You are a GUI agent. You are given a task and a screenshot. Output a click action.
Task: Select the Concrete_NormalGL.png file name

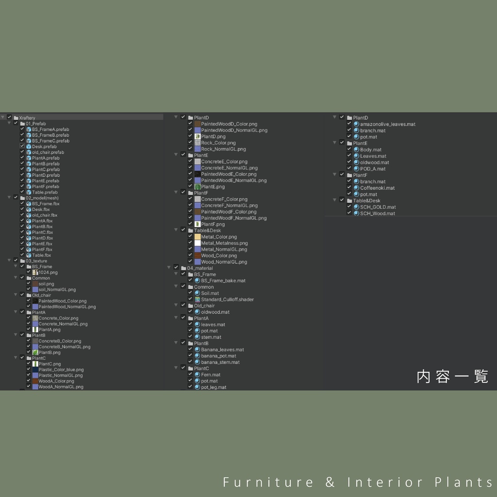tap(63, 324)
